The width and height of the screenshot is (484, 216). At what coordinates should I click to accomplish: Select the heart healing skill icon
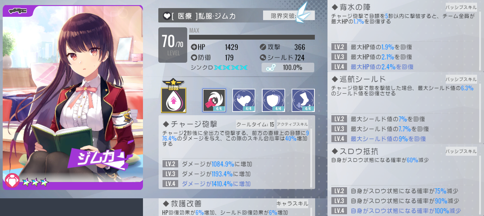(x=244, y=100)
